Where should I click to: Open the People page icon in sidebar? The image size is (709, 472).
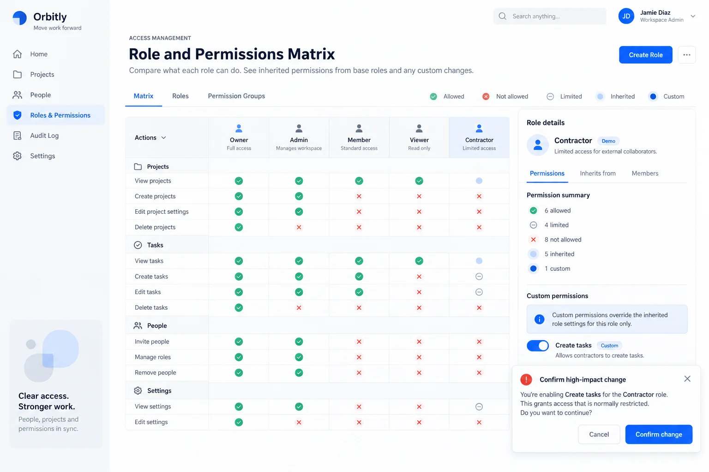click(x=18, y=95)
